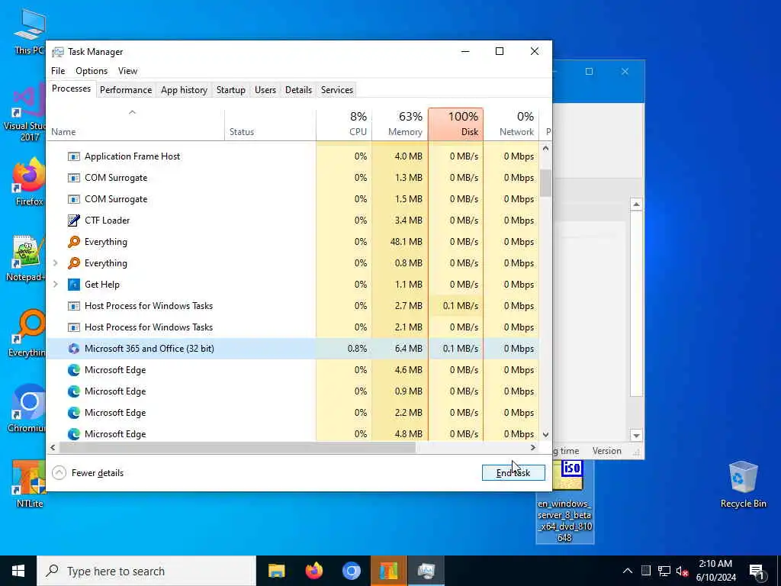Sort processes by CPU usage column

pos(344,124)
